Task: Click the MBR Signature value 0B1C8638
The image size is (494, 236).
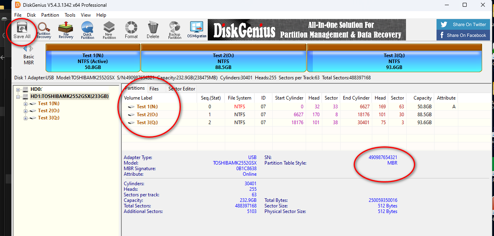Action: (247, 169)
